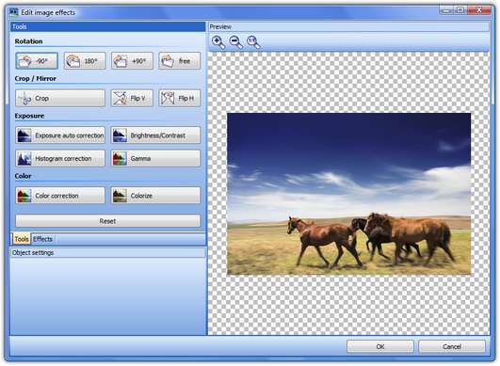Open the Colorize tool
500x366 pixels.
[x=155, y=196]
